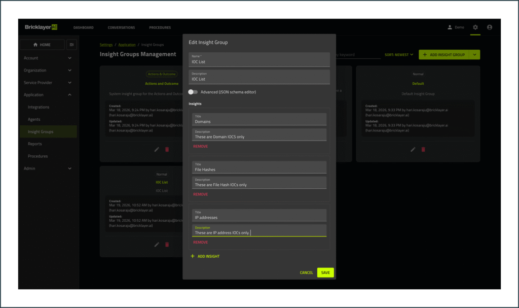
Task: Delete the Default insight group via trash icon
Action: coord(423,149)
